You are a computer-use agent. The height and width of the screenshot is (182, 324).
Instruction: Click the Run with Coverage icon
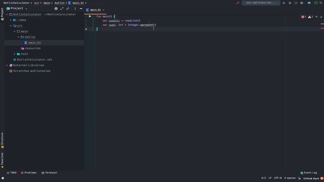click(x=296, y=3)
